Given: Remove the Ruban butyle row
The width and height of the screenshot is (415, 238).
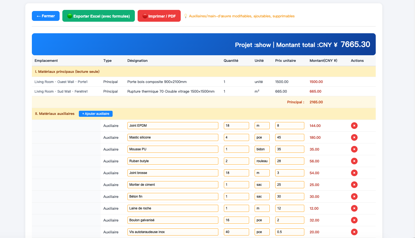Looking at the screenshot, I should pos(354,161).
